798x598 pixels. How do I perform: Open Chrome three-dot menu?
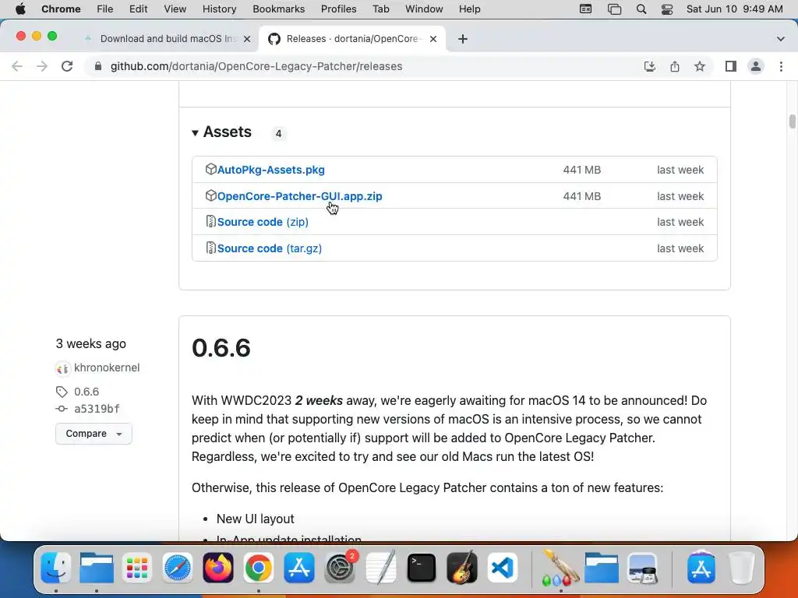(781, 67)
